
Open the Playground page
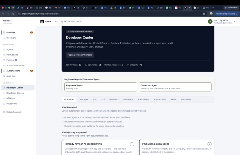18,104
